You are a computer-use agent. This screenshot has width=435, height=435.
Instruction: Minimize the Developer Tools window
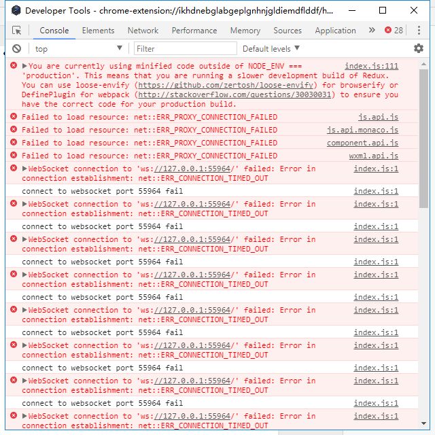(x=352, y=11)
